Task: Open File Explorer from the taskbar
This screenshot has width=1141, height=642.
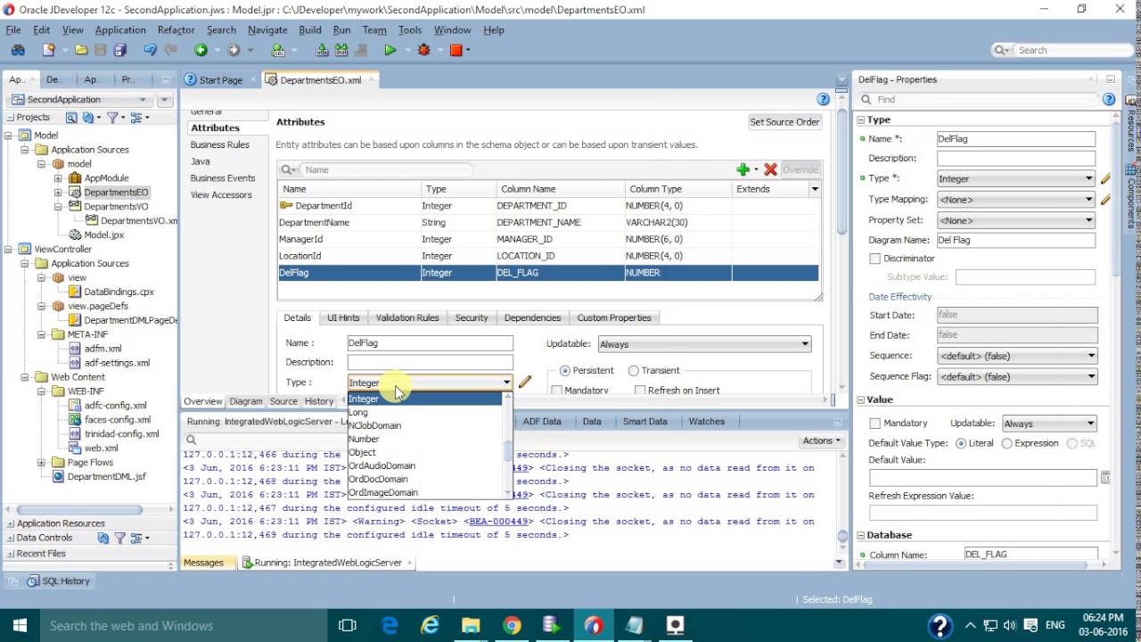Action: (470, 625)
